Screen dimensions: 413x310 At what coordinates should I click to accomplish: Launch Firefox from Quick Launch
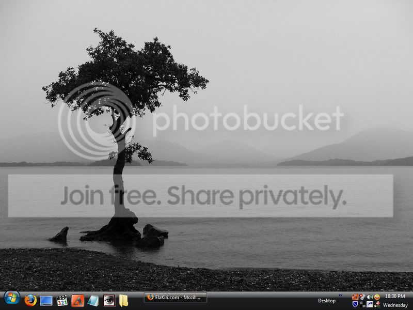[x=30, y=300]
